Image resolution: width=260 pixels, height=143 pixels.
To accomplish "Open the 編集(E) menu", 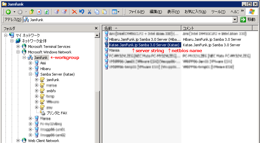I will pos(156,12).
